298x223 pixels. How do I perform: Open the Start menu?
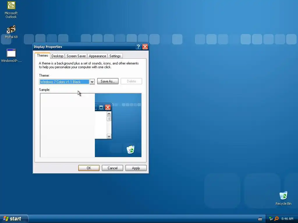click(14, 219)
